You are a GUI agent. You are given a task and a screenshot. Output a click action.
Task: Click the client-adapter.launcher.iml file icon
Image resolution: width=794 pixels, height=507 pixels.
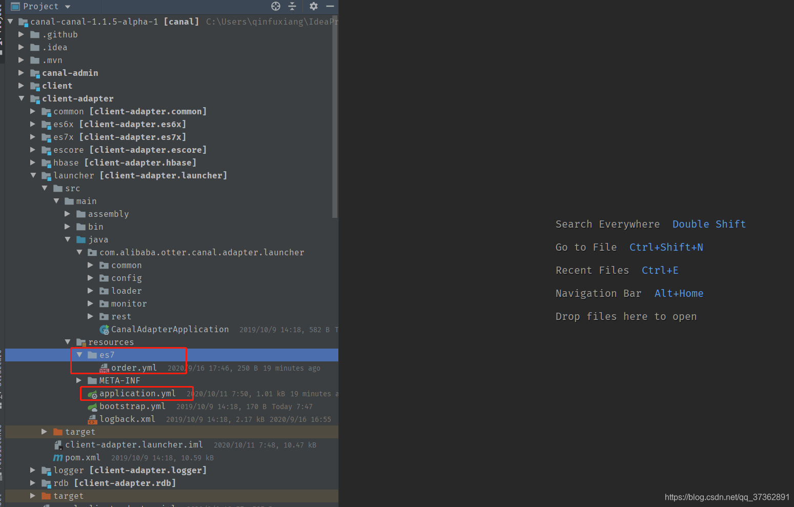pos(58,445)
